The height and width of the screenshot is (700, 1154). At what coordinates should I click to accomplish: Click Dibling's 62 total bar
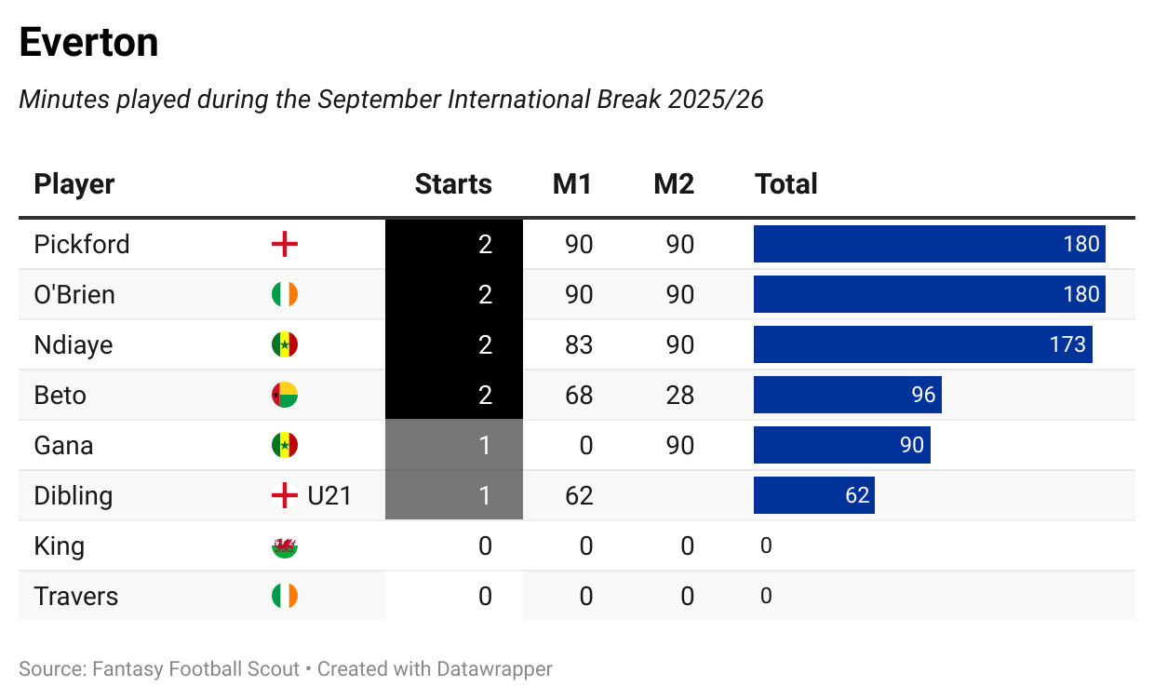(813, 496)
